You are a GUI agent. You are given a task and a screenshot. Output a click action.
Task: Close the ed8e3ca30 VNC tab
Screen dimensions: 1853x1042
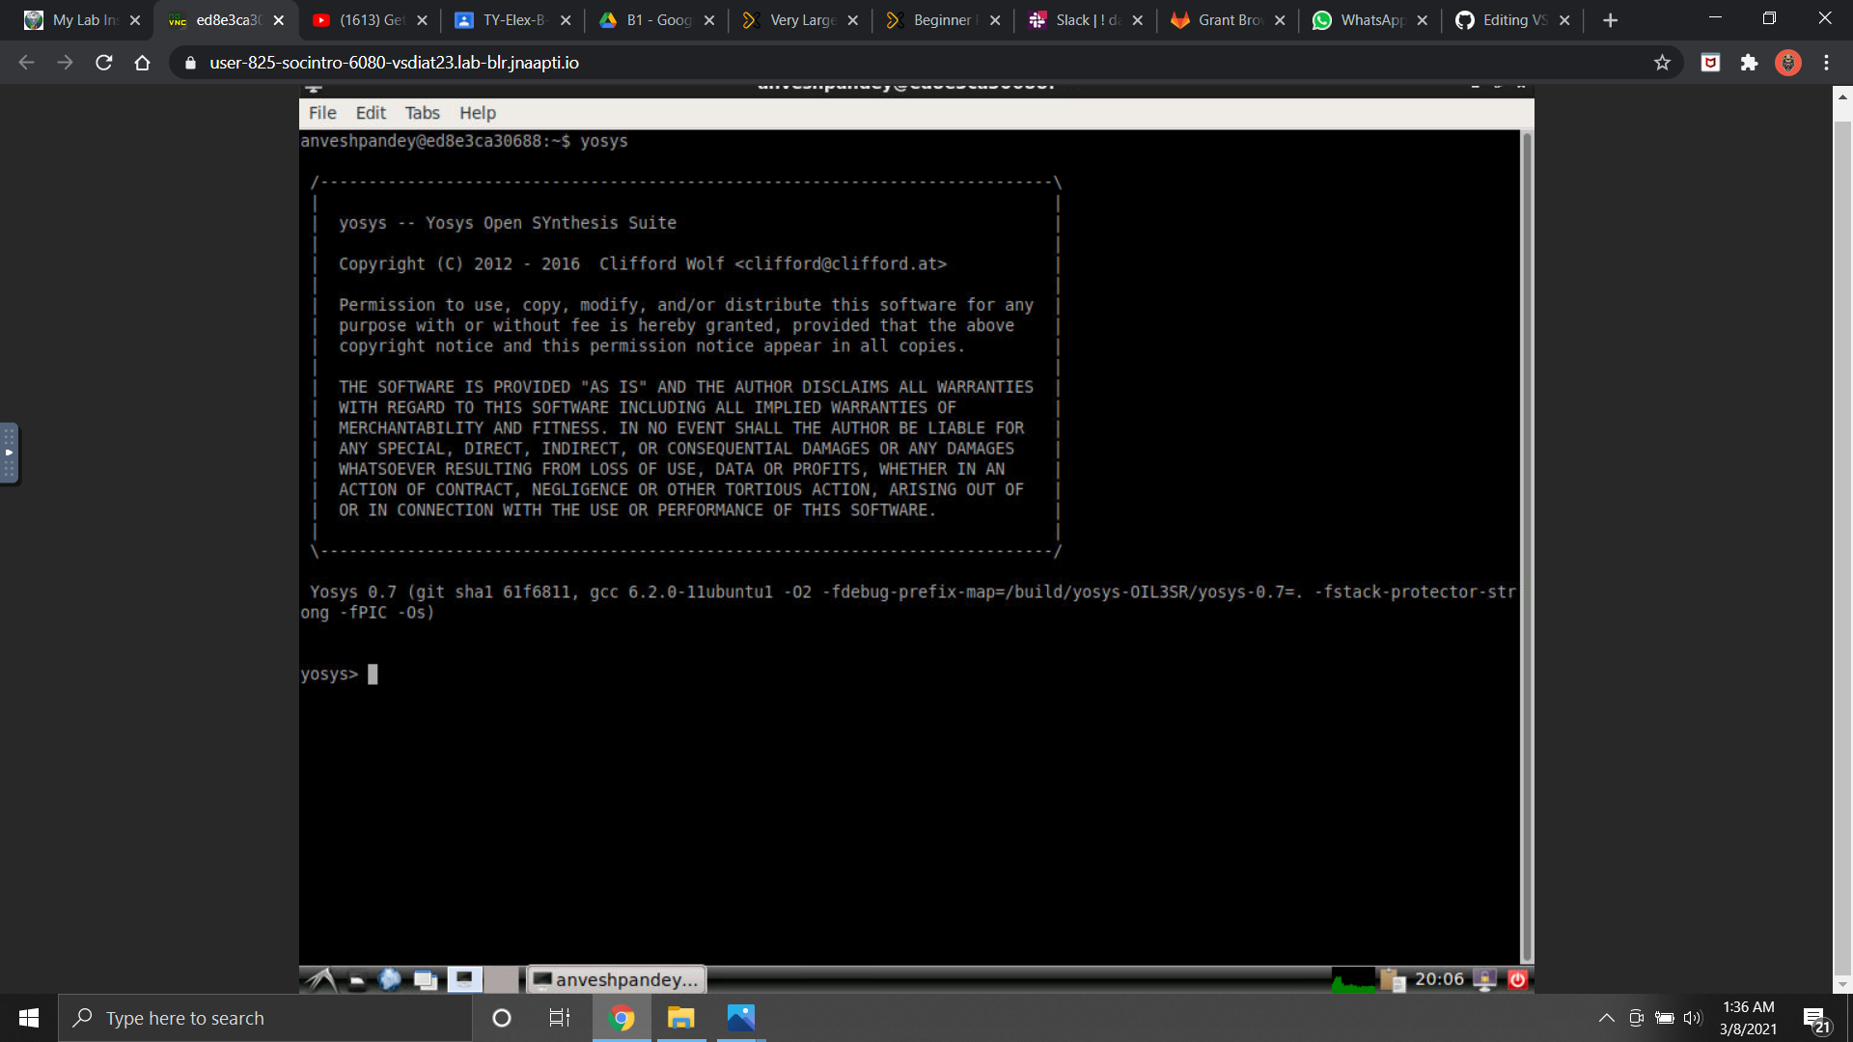point(279,20)
